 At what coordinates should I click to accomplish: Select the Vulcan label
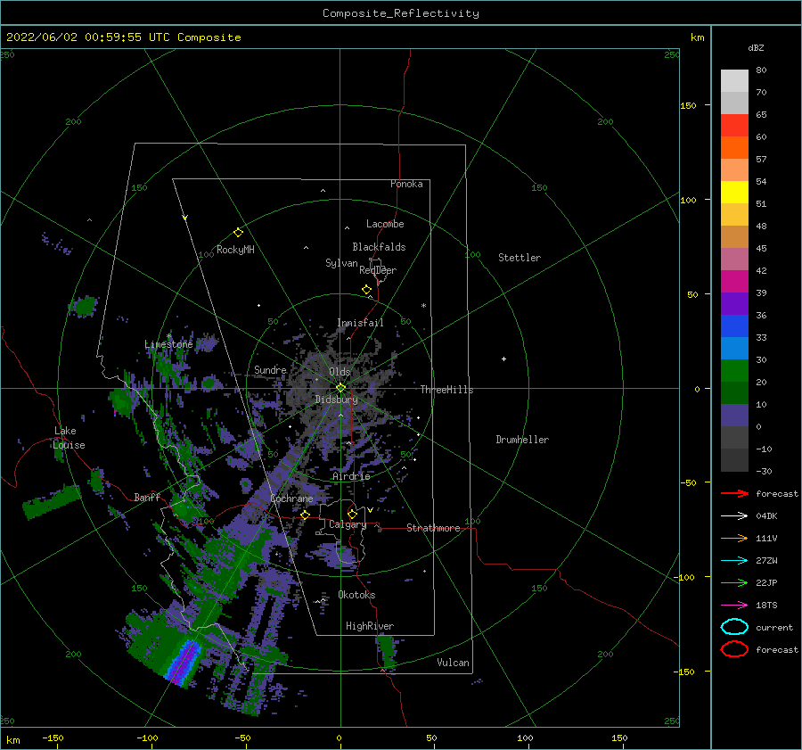[x=454, y=663]
